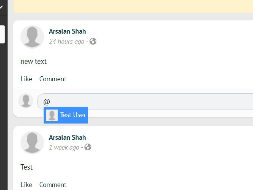Select 'Test User' from the mention dropdown
The height and width of the screenshot is (190, 253).
point(73,115)
